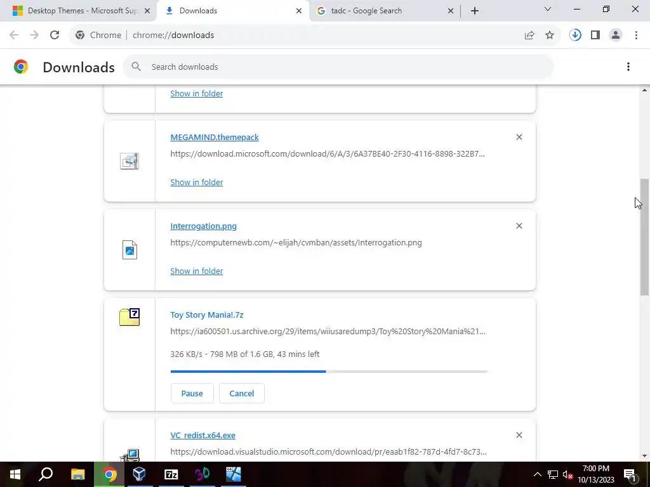Click the Chrome logo beside Downloads
The image size is (650, 487).
[x=21, y=67]
